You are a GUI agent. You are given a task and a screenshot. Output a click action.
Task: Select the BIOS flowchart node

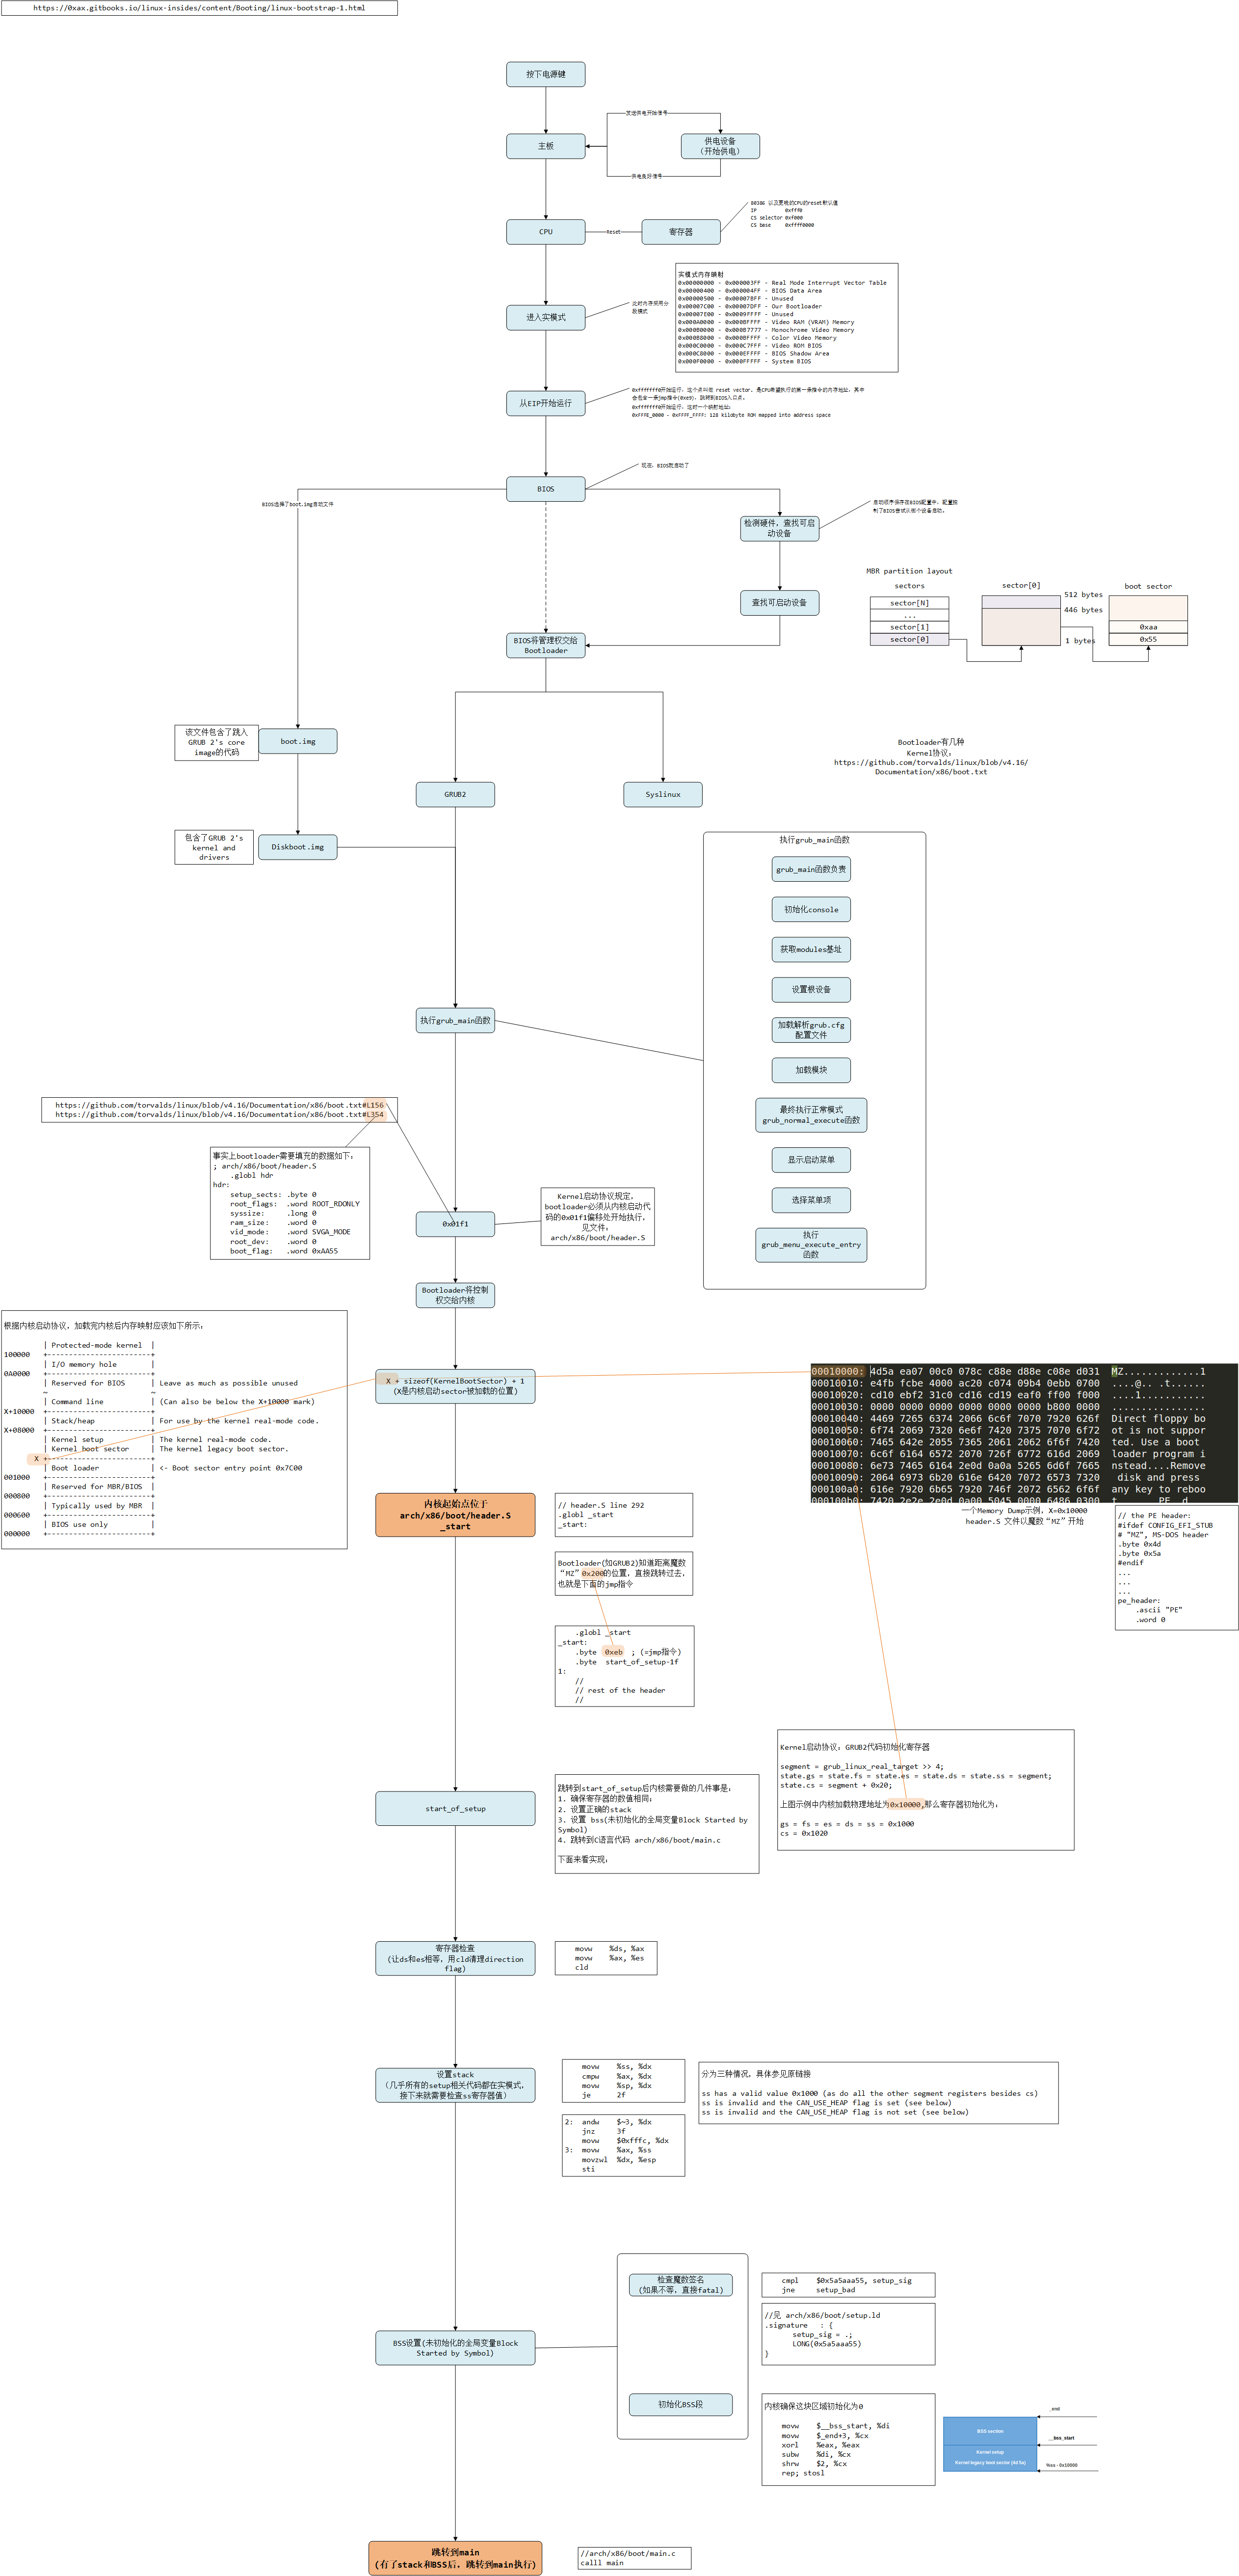click(546, 489)
